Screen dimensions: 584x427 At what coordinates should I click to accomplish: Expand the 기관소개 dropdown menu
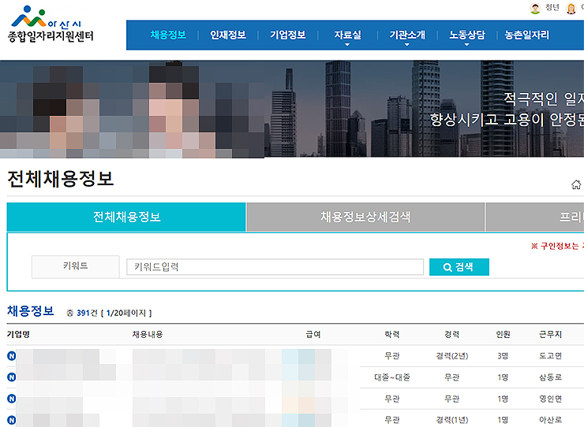click(x=407, y=36)
